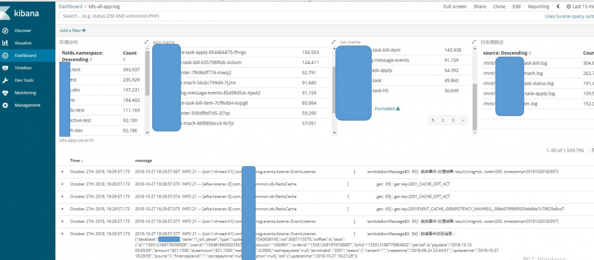
Task: Expand log row with timestamp 18:29:57.074
Action: [63, 196]
